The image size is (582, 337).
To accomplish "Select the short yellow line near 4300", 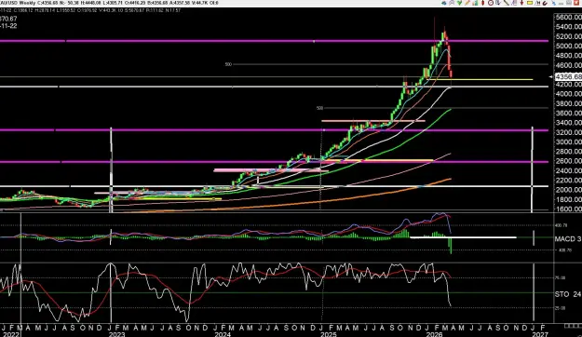I will tap(480, 79).
